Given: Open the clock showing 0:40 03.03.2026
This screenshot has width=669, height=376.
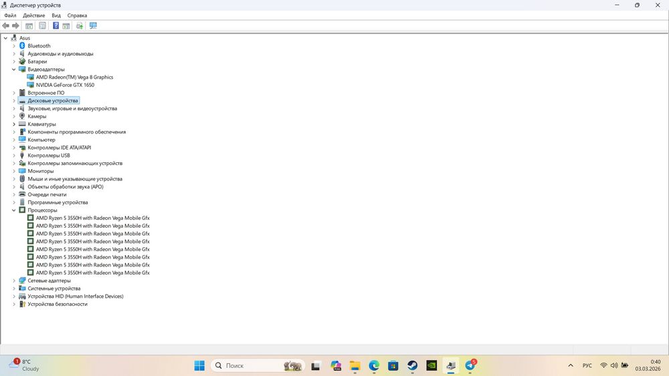Looking at the screenshot, I should click(x=648, y=365).
